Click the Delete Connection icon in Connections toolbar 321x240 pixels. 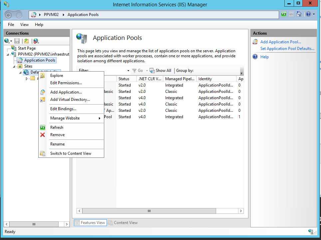click(x=36, y=41)
